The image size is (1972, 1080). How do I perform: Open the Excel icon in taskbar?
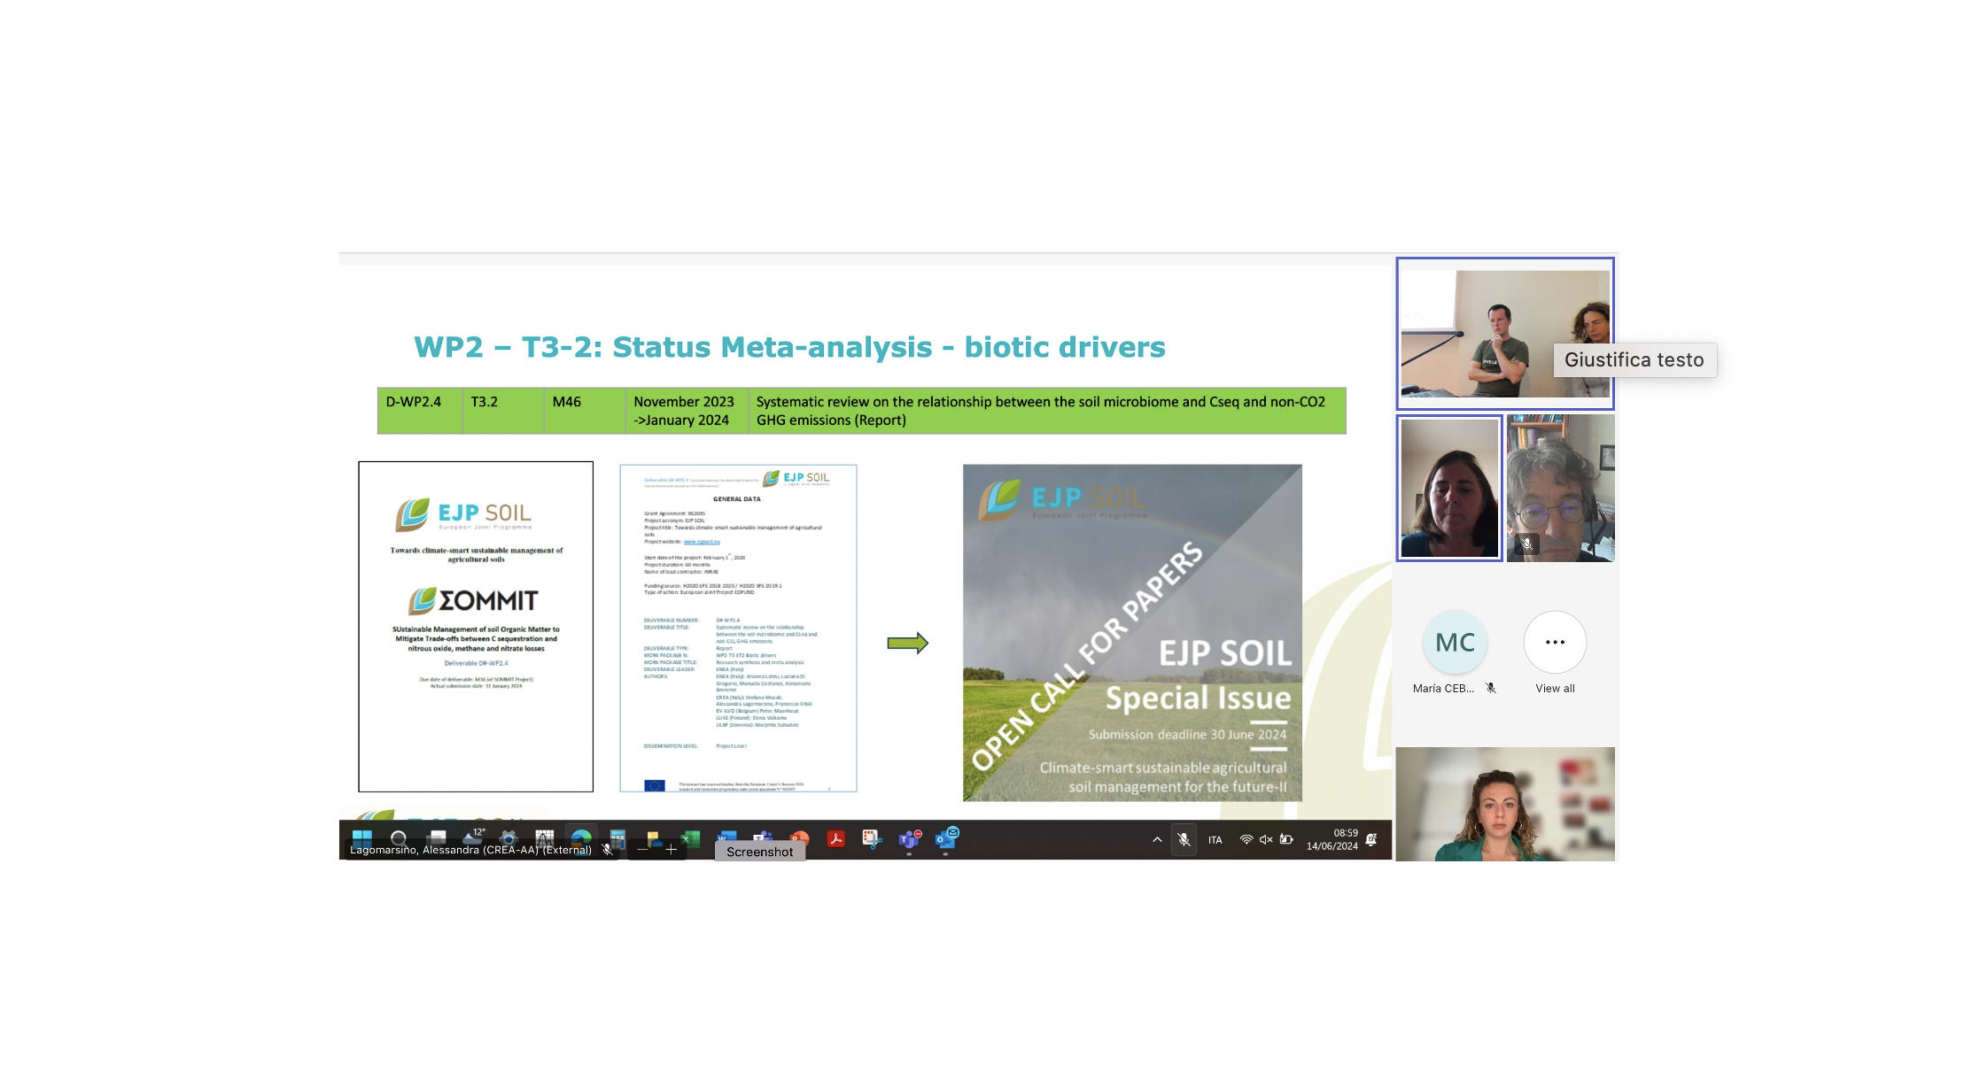tap(691, 837)
